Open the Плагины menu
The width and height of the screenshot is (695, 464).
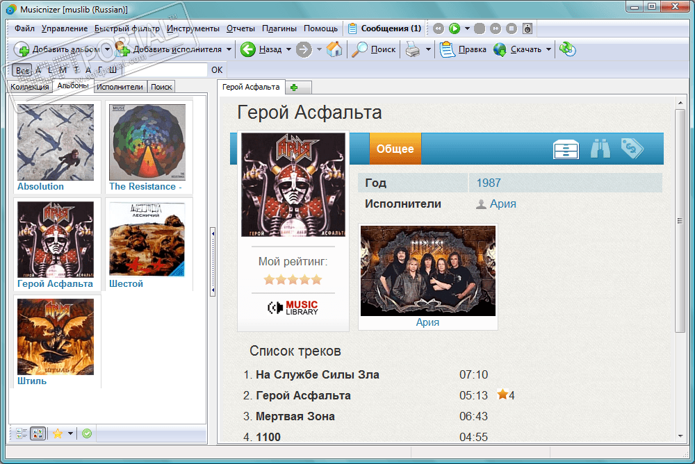pos(279,28)
